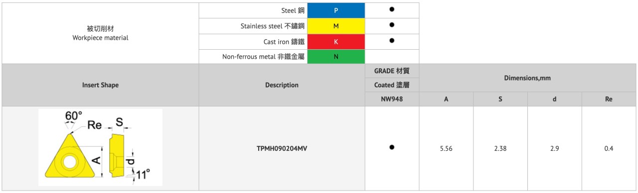Click the dot in the Steel row

[392, 9]
